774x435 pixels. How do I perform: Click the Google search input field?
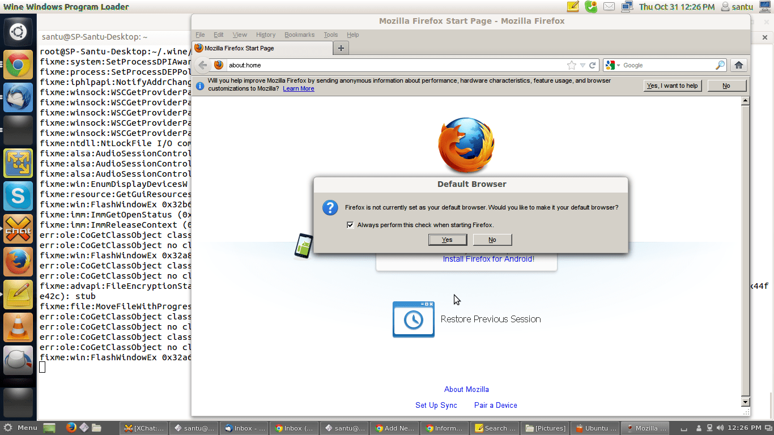[668, 65]
